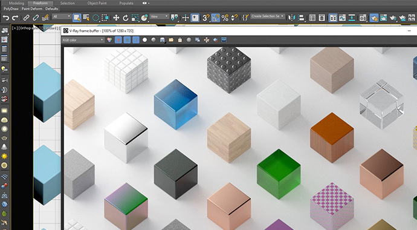
Task: Load image via folder icon in frame buffer
Action: tap(171, 40)
